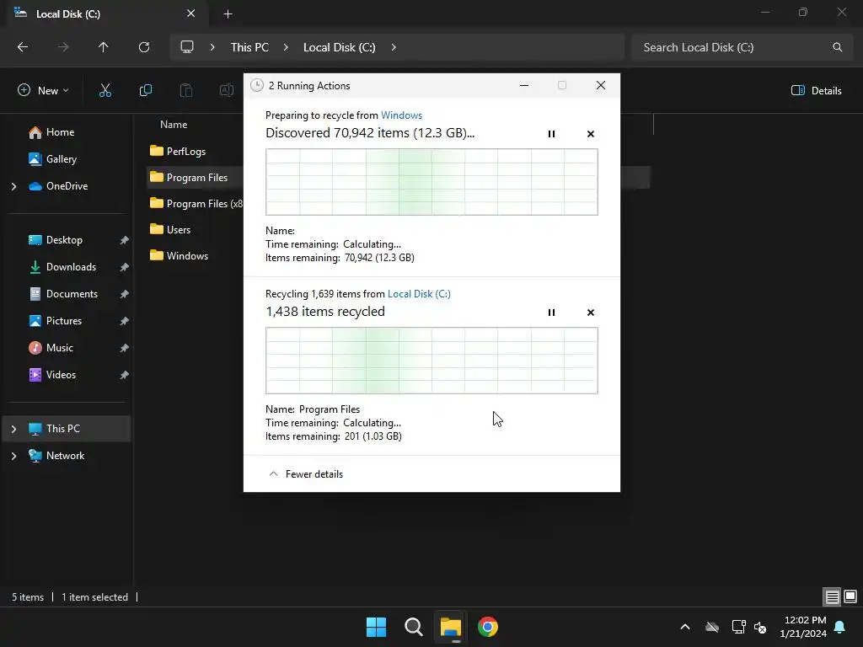The image size is (863, 647).
Task: Select Local Disk (C:) breadcrumb
Action: (339, 47)
